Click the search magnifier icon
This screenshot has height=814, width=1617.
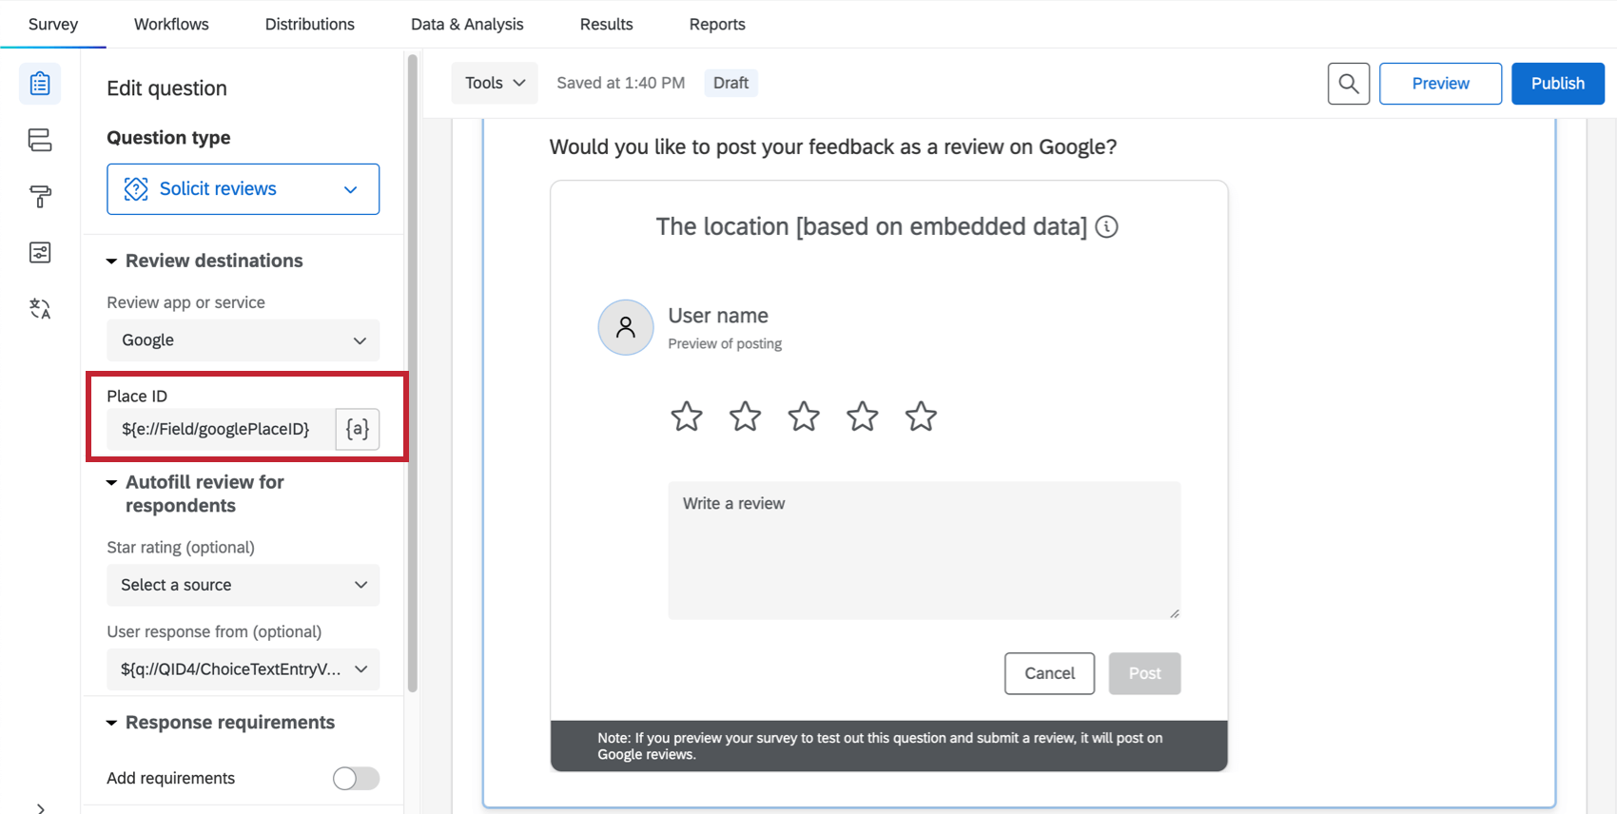1349,84
